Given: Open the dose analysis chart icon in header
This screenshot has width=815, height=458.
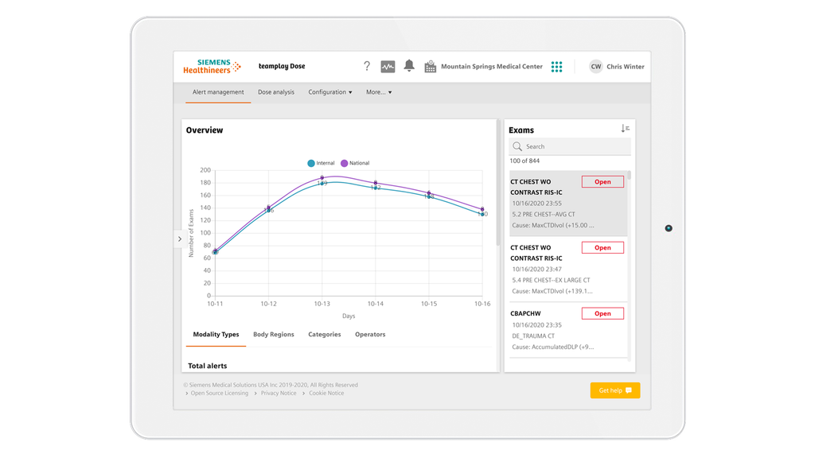Looking at the screenshot, I should (387, 66).
